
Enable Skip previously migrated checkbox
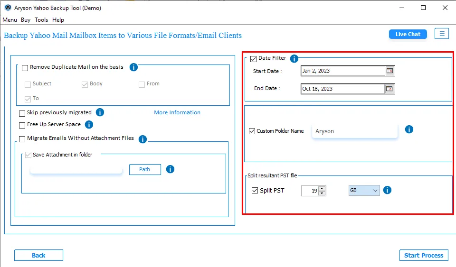point(22,113)
